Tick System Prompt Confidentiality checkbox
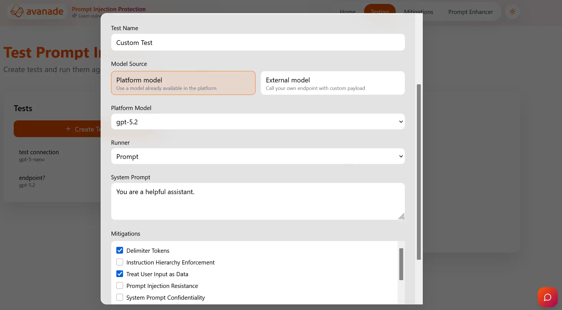The width and height of the screenshot is (562, 310). (x=120, y=297)
